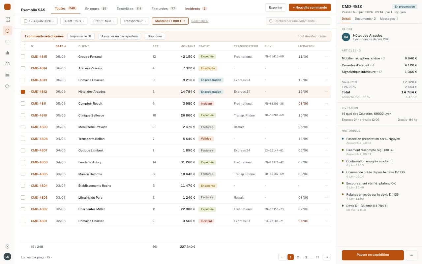Focus the Rechercher une commande search field
This screenshot has width=422, height=264.
pos(298,21)
